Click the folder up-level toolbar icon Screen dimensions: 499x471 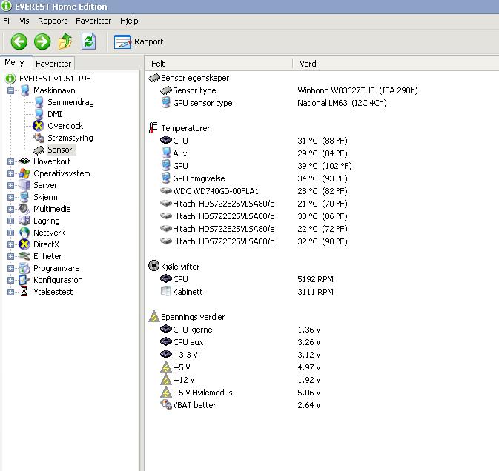[x=65, y=41]
